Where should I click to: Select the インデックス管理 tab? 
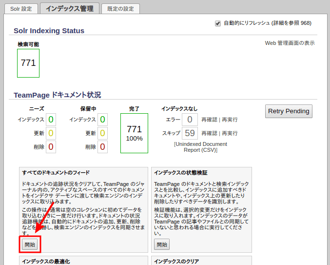point(69,8)
